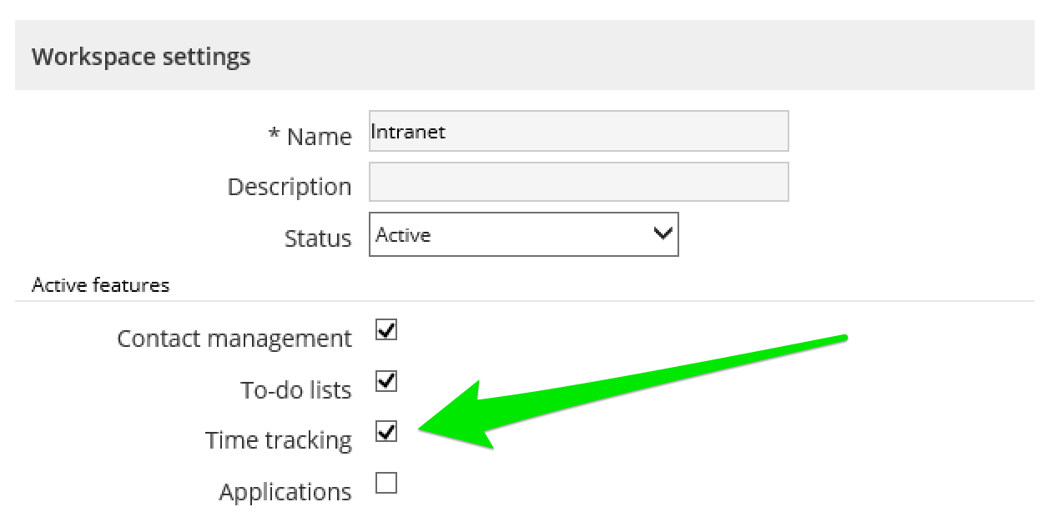Click the Name field containing Intranet
This screenshot has height=522, width=1063.
(x=578, y=132)
